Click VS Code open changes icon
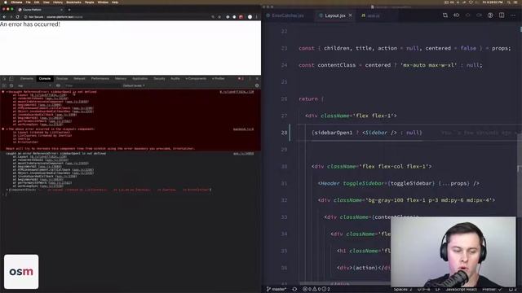The height and width of the screenshot is (293, 522). pyautogui.click(x=457, y=15)
